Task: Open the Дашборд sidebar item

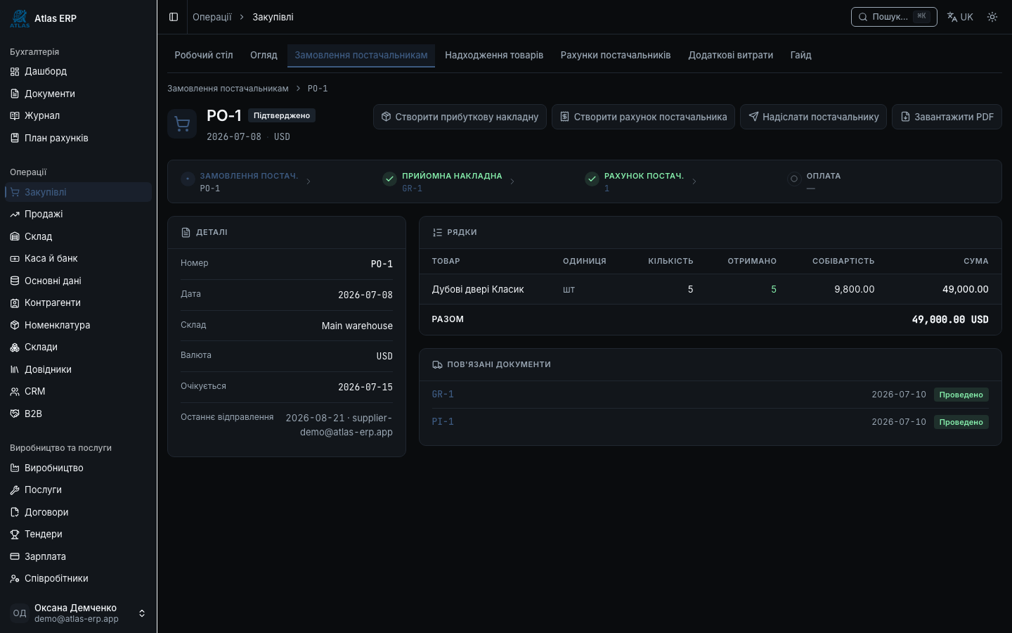Action: pyautogui.click(x=78, y=71)
